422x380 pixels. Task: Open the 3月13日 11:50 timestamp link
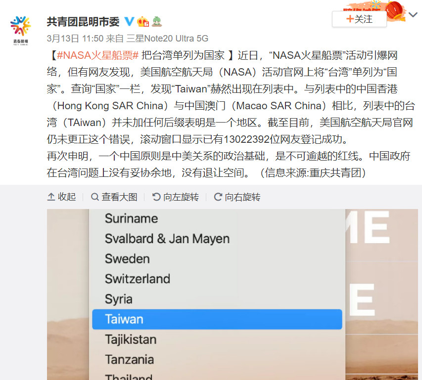[x=75, y=39]
